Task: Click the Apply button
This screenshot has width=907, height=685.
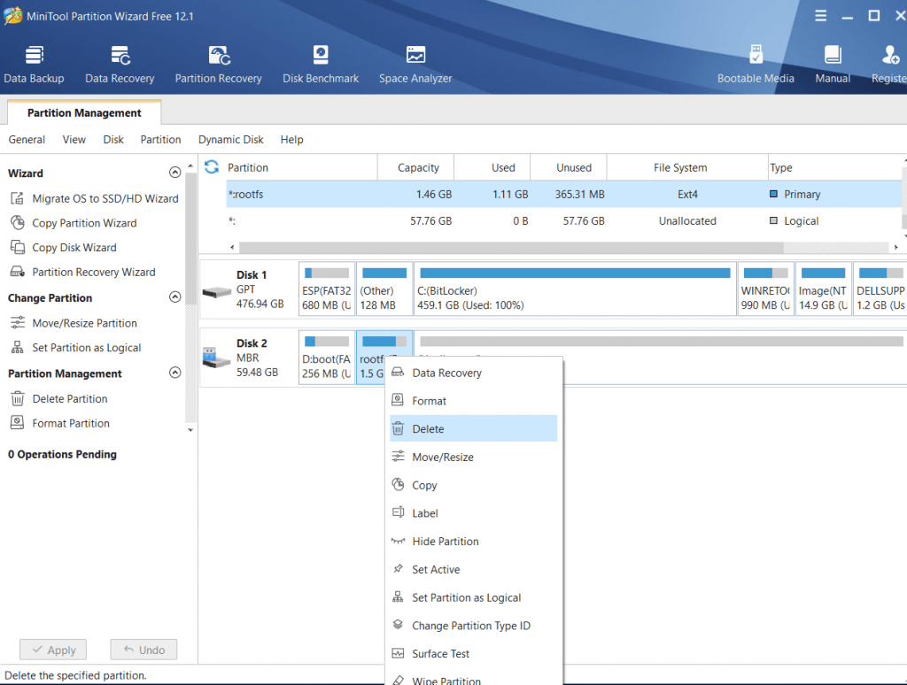Action: pyautogui.click(x=53, y=650)
